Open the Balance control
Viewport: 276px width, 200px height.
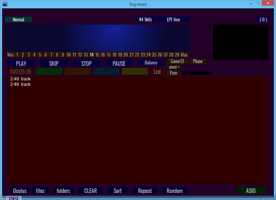(151, 63)
